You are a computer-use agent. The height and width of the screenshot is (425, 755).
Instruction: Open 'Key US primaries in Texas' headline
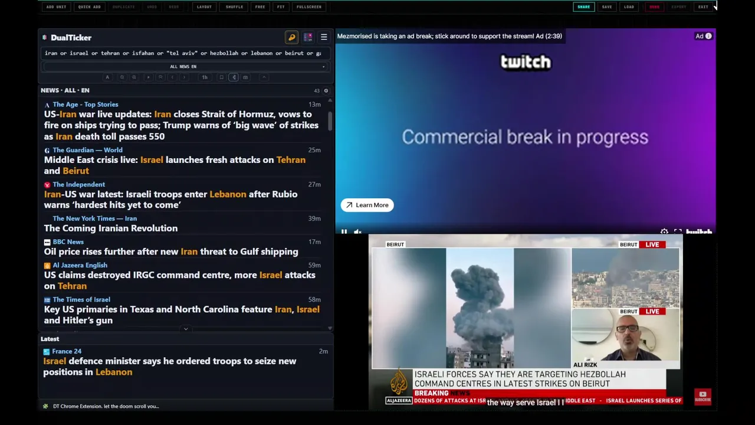coord(182,315)
